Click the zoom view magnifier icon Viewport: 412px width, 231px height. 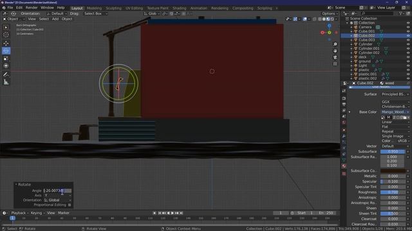(335, 44)
